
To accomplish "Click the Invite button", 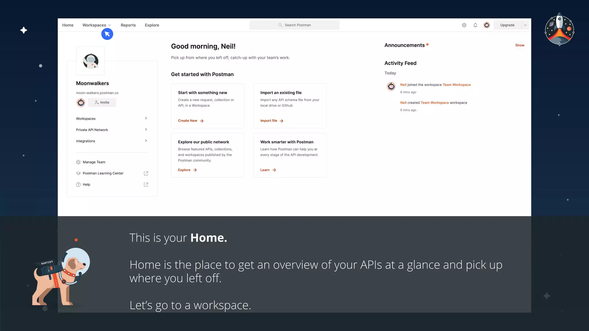I will point(102,103).
